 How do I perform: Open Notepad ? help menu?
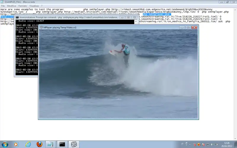(42, 6)
